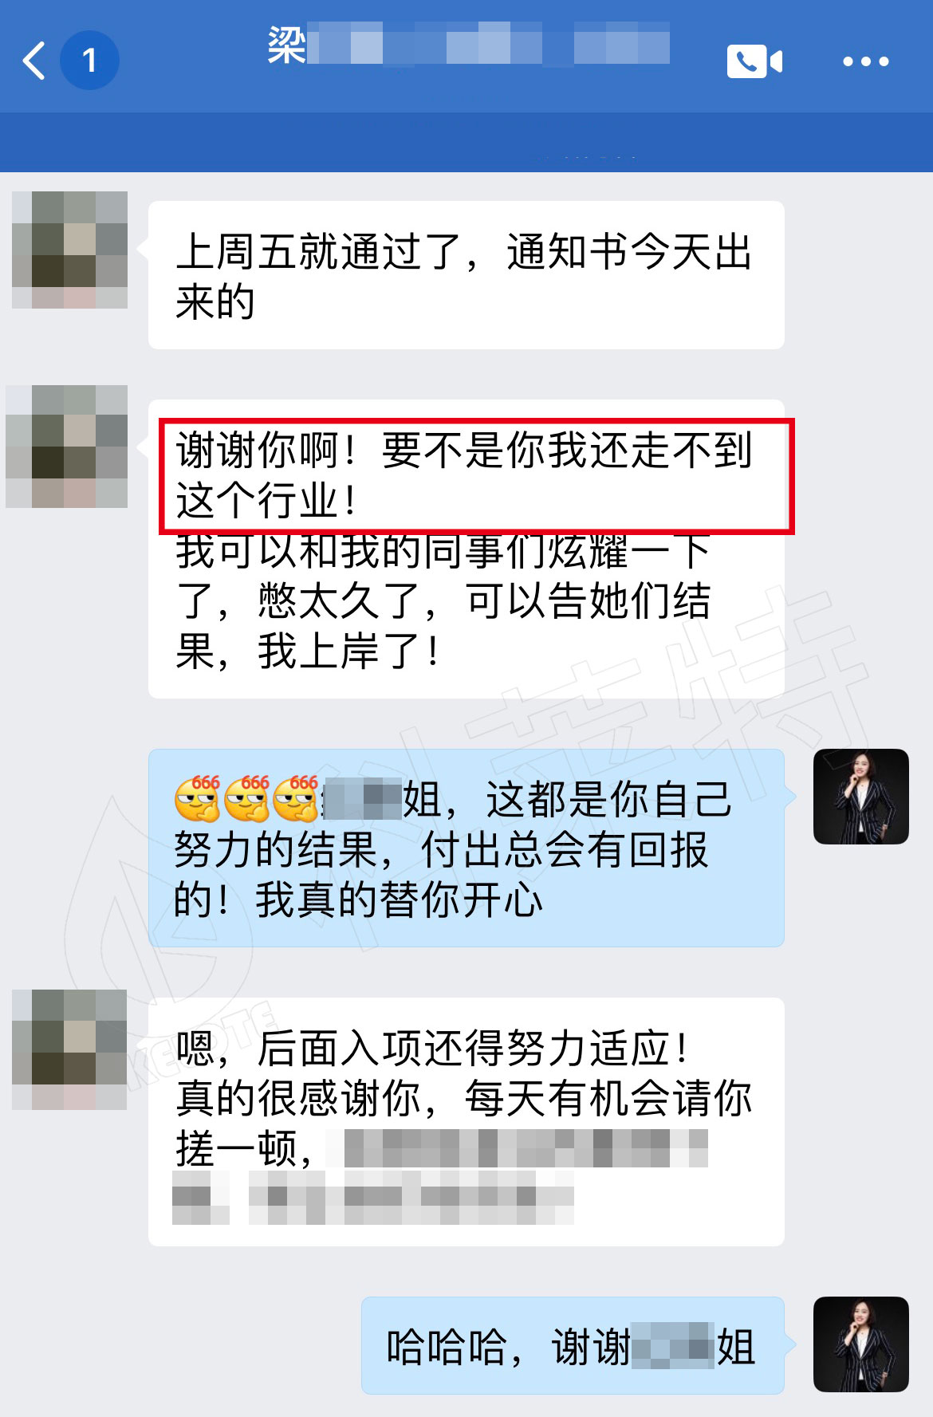This screenshot has height=1417, width=933.
Task: Tap woman's avatar beside 666 emoji message
Action: [861, 797]
